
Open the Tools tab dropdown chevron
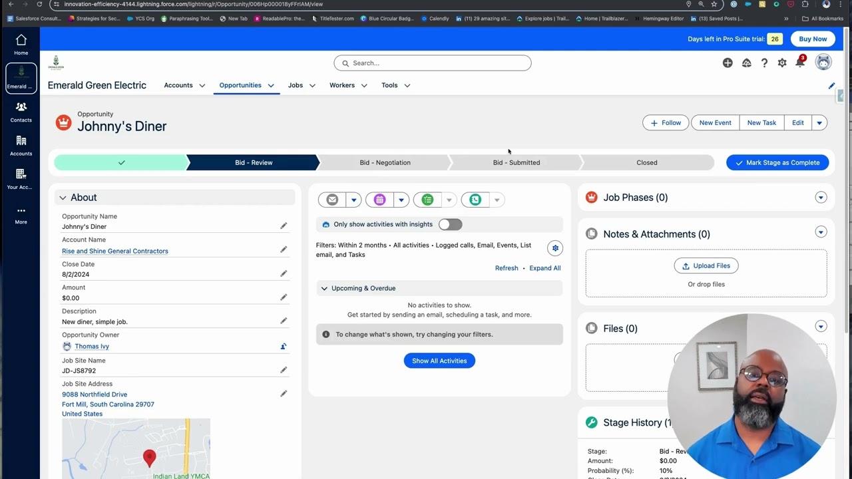tap(407, 86)
